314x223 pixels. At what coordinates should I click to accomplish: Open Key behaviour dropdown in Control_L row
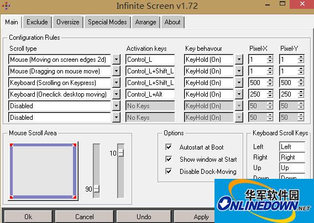coord(239,60)
